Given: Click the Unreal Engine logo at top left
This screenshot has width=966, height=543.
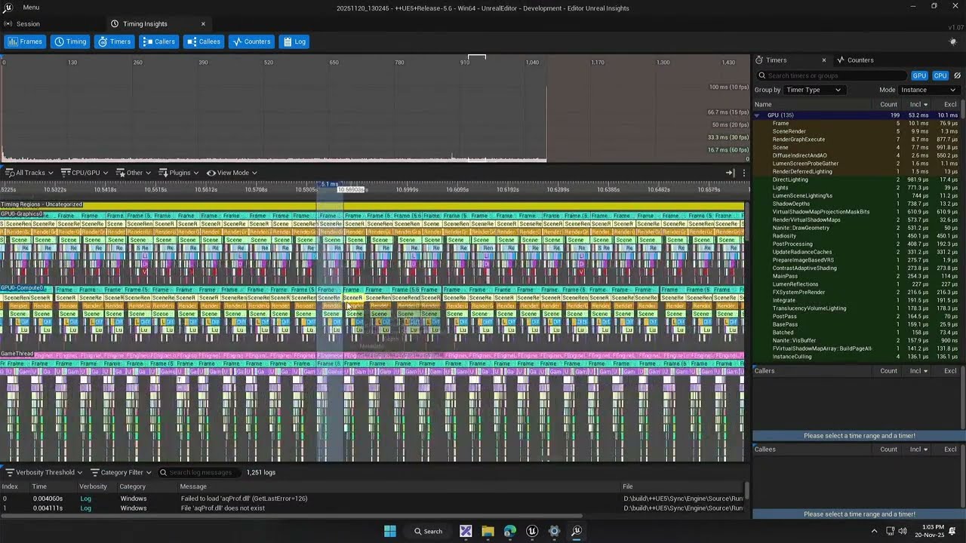Looking at the screenshot, I should tap(8, 8).
